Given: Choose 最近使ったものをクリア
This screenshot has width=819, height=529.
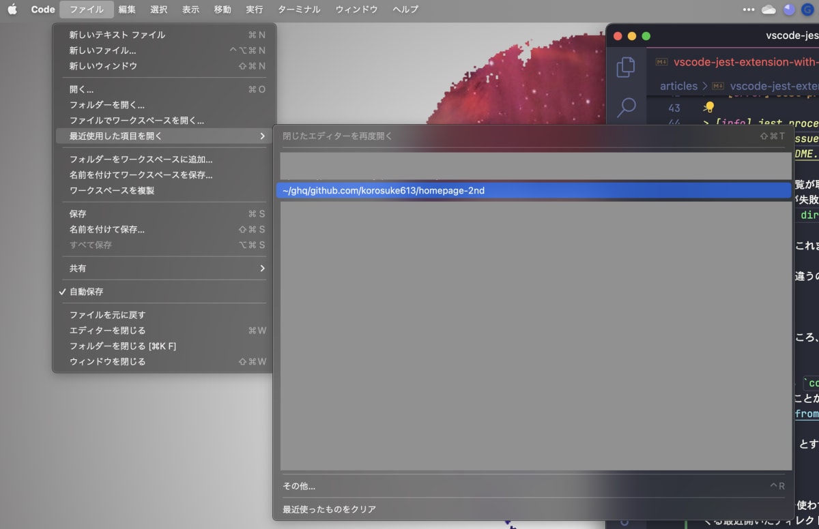Looking at the screenshot, I should pos(534,510).
